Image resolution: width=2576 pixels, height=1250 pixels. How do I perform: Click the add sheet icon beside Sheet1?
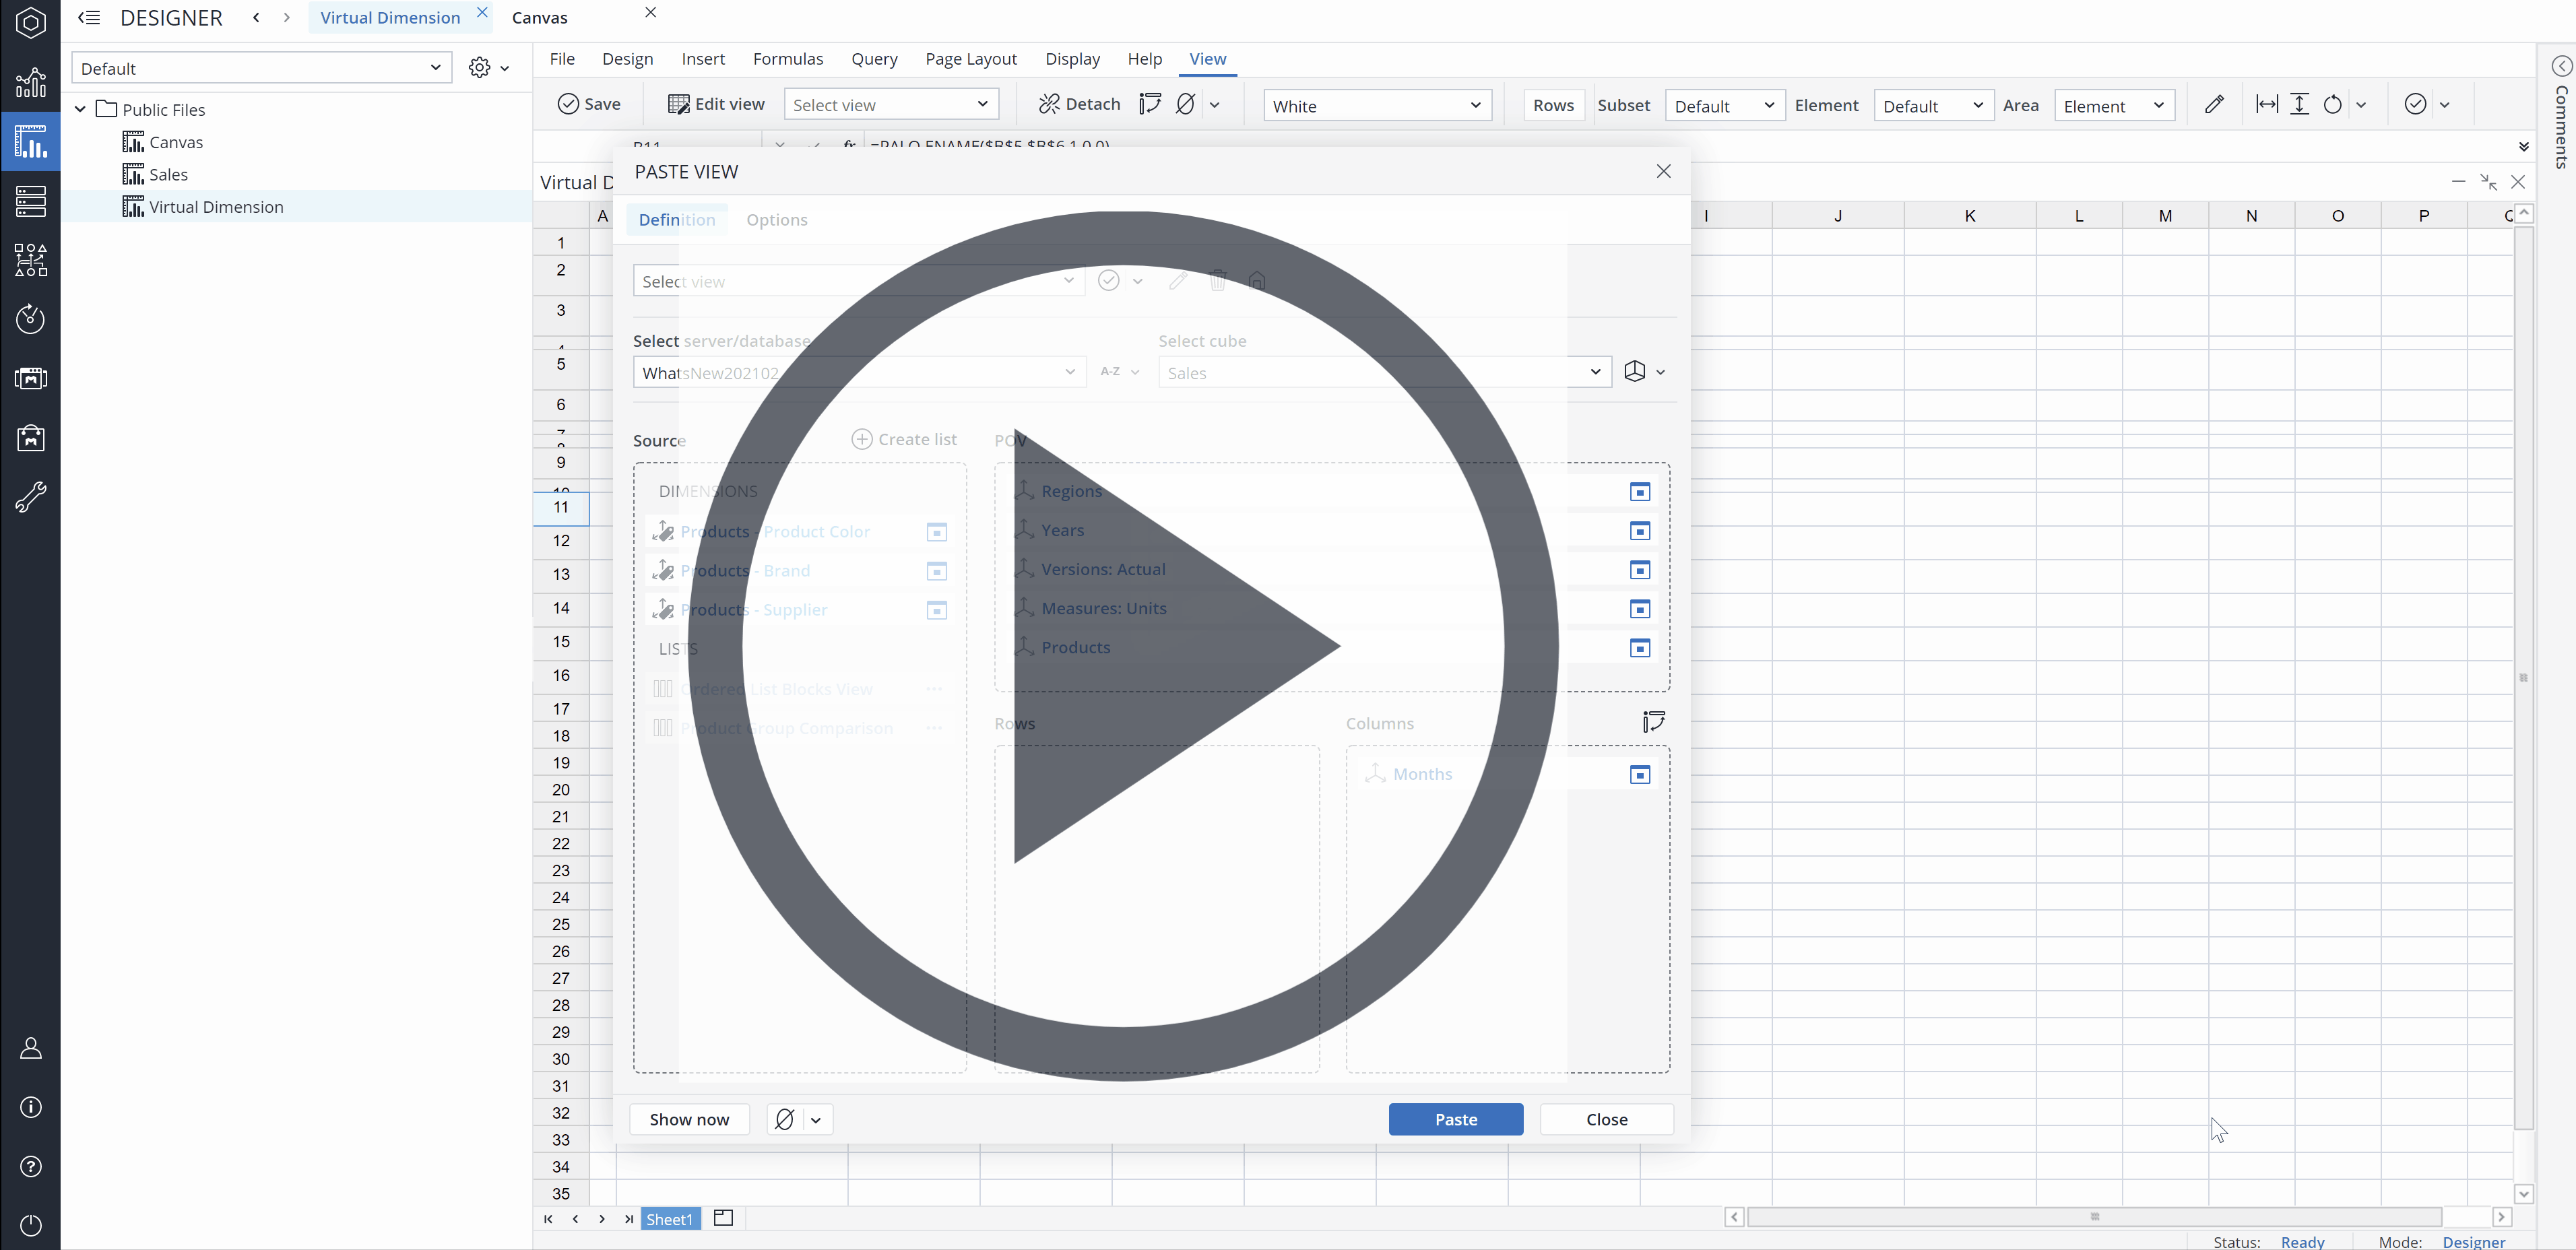pos(723,1218)
